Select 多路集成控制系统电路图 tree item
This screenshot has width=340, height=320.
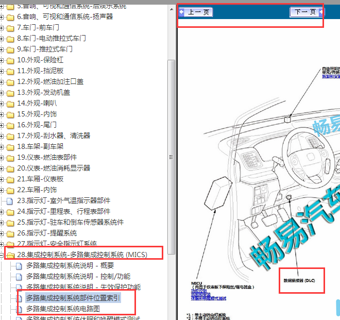pyautogui.click(x=63, y=309)
